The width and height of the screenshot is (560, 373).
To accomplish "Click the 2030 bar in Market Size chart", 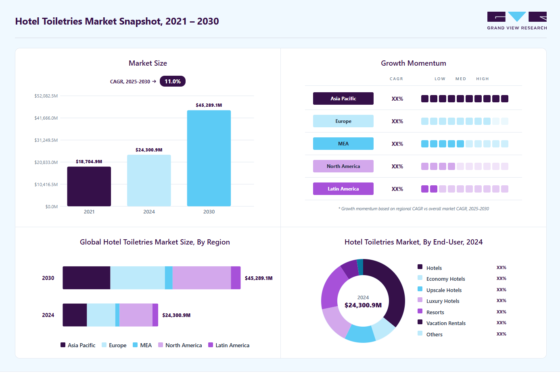I will click(209, 158).
